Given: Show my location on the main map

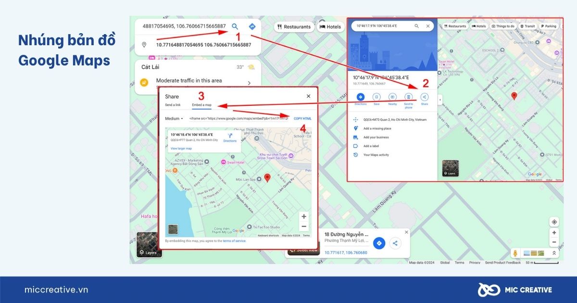Looking at the screenshot, I should (554, 222).
